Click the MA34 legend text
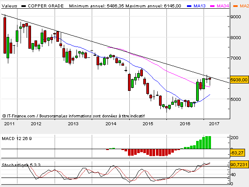This screenshot has height=187, width=249. point(223,6)
